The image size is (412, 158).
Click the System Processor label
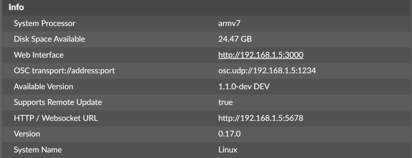point(45,24)
